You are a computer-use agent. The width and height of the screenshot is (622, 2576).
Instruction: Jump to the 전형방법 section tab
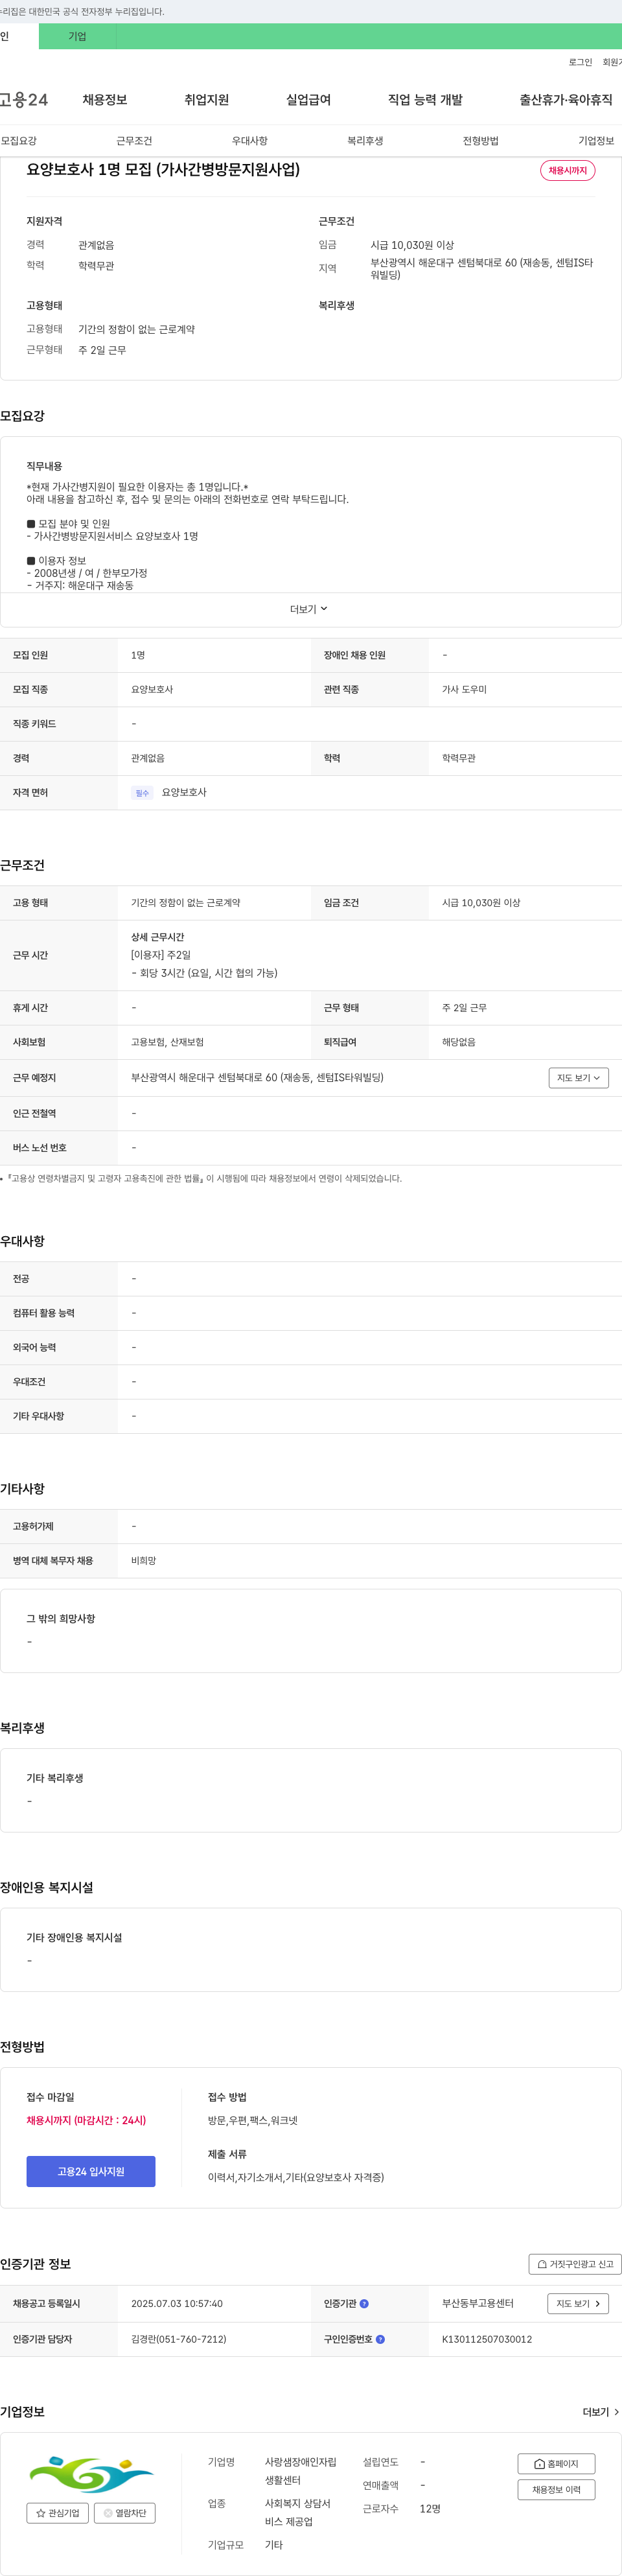click(481, 141)
